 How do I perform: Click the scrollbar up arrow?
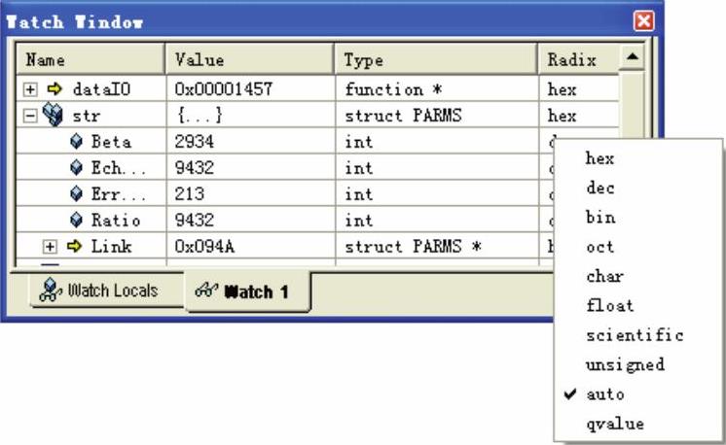tap(632, 56)
